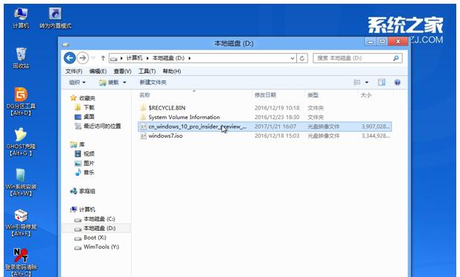This screenshot has height=277, width=460.
Task: Click the 新建文件夹 button
Action: [153, 83]
